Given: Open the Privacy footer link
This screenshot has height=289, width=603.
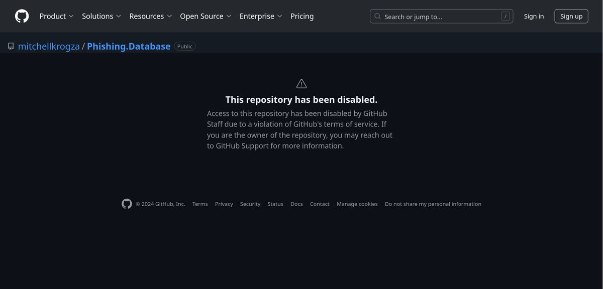Looking at the screenshot, I should click(x=224, y=204).
